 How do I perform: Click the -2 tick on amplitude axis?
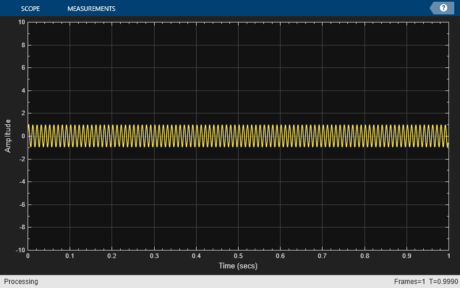22,159
